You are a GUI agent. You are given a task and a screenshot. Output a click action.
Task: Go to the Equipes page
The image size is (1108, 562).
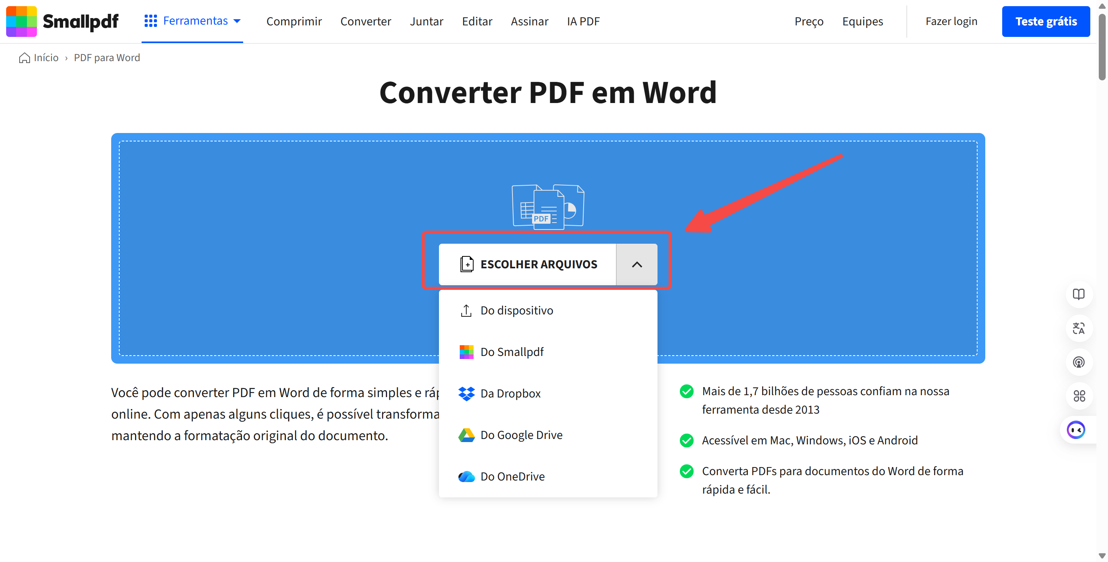coord(863,21)
